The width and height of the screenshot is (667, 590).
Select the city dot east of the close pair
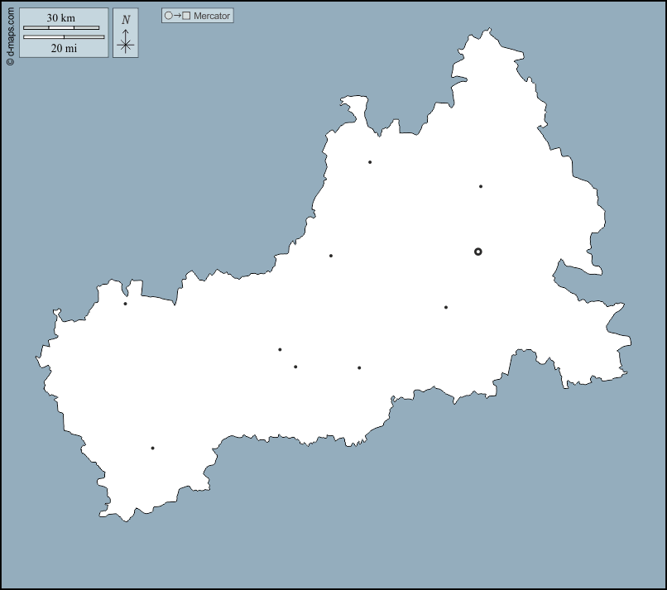359,367
